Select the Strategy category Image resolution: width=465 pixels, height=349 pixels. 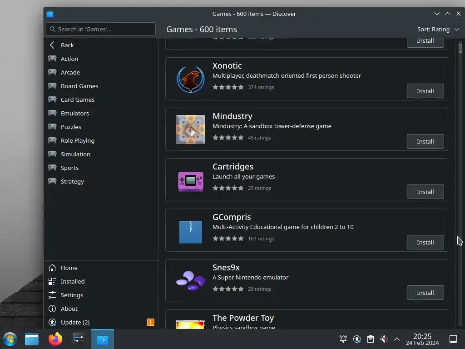(101, 182)
